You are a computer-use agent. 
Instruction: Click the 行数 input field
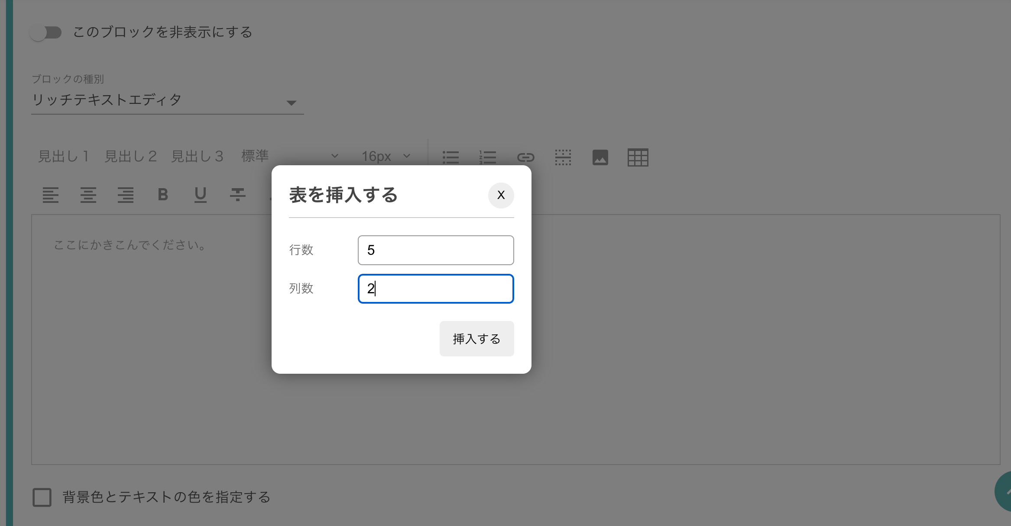tap(435, 250)
